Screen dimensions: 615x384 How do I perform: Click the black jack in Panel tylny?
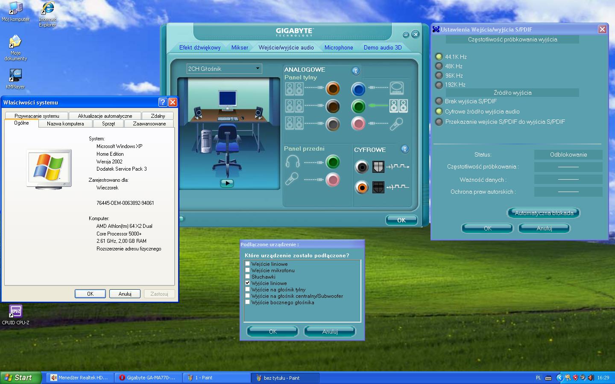[x=333, y=106]
